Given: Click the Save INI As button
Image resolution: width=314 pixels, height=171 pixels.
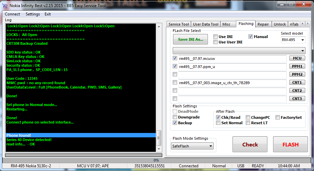Looking at the screenshot, I should tap(190, 39).
